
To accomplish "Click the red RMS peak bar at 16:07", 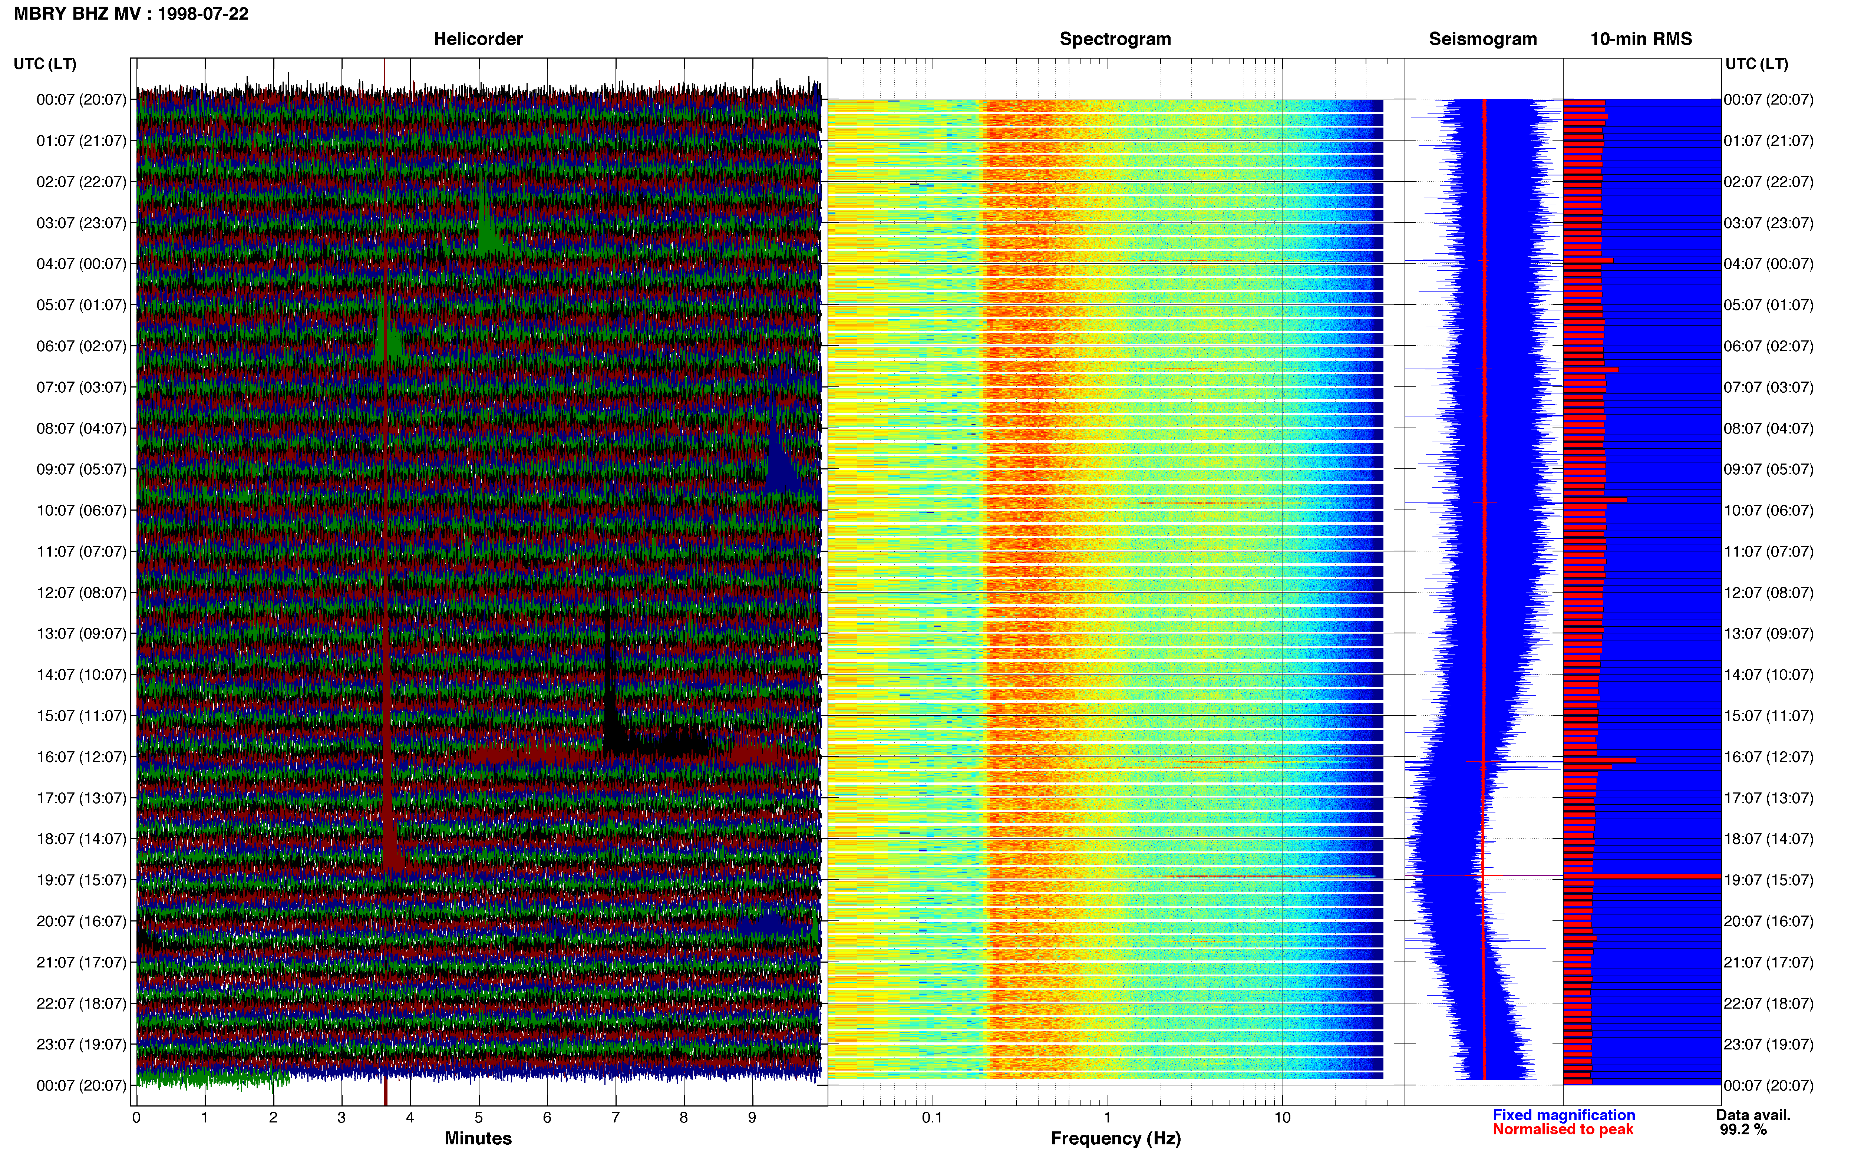I will tap(1599, 761).
